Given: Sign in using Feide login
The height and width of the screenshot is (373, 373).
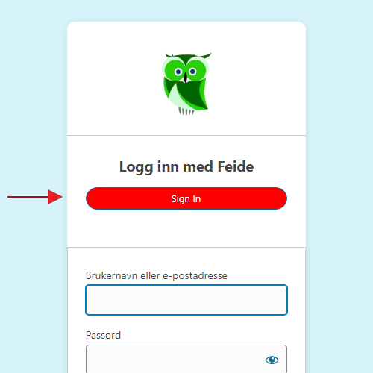Looking at the screenshot, I should coord(186,198).
